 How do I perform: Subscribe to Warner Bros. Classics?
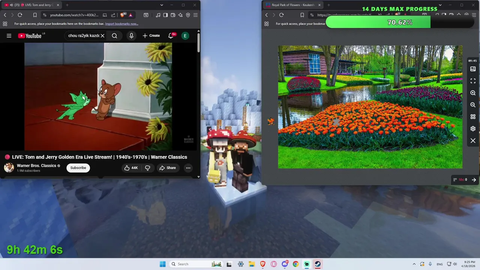(78, 168)
